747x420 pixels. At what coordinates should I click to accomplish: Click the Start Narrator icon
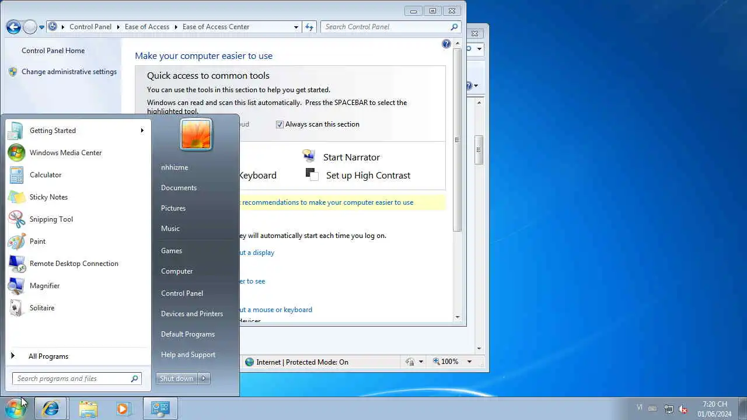pyautogui.click(x=309, y=156)
